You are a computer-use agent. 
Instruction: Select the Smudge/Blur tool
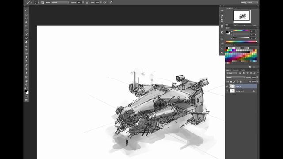(27, 57)
